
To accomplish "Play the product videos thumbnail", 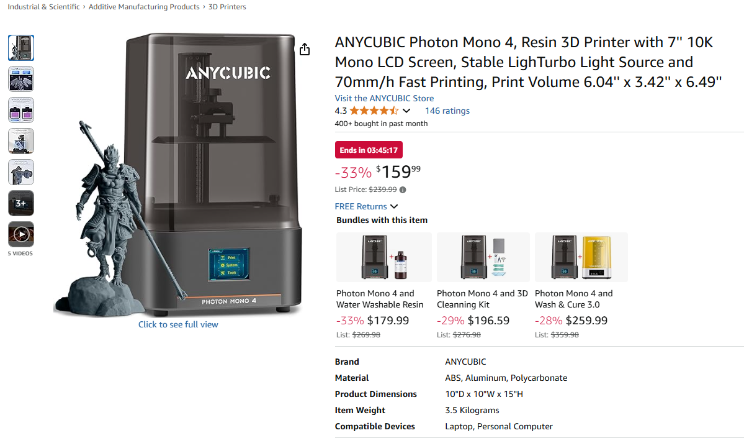I will 21,234.
